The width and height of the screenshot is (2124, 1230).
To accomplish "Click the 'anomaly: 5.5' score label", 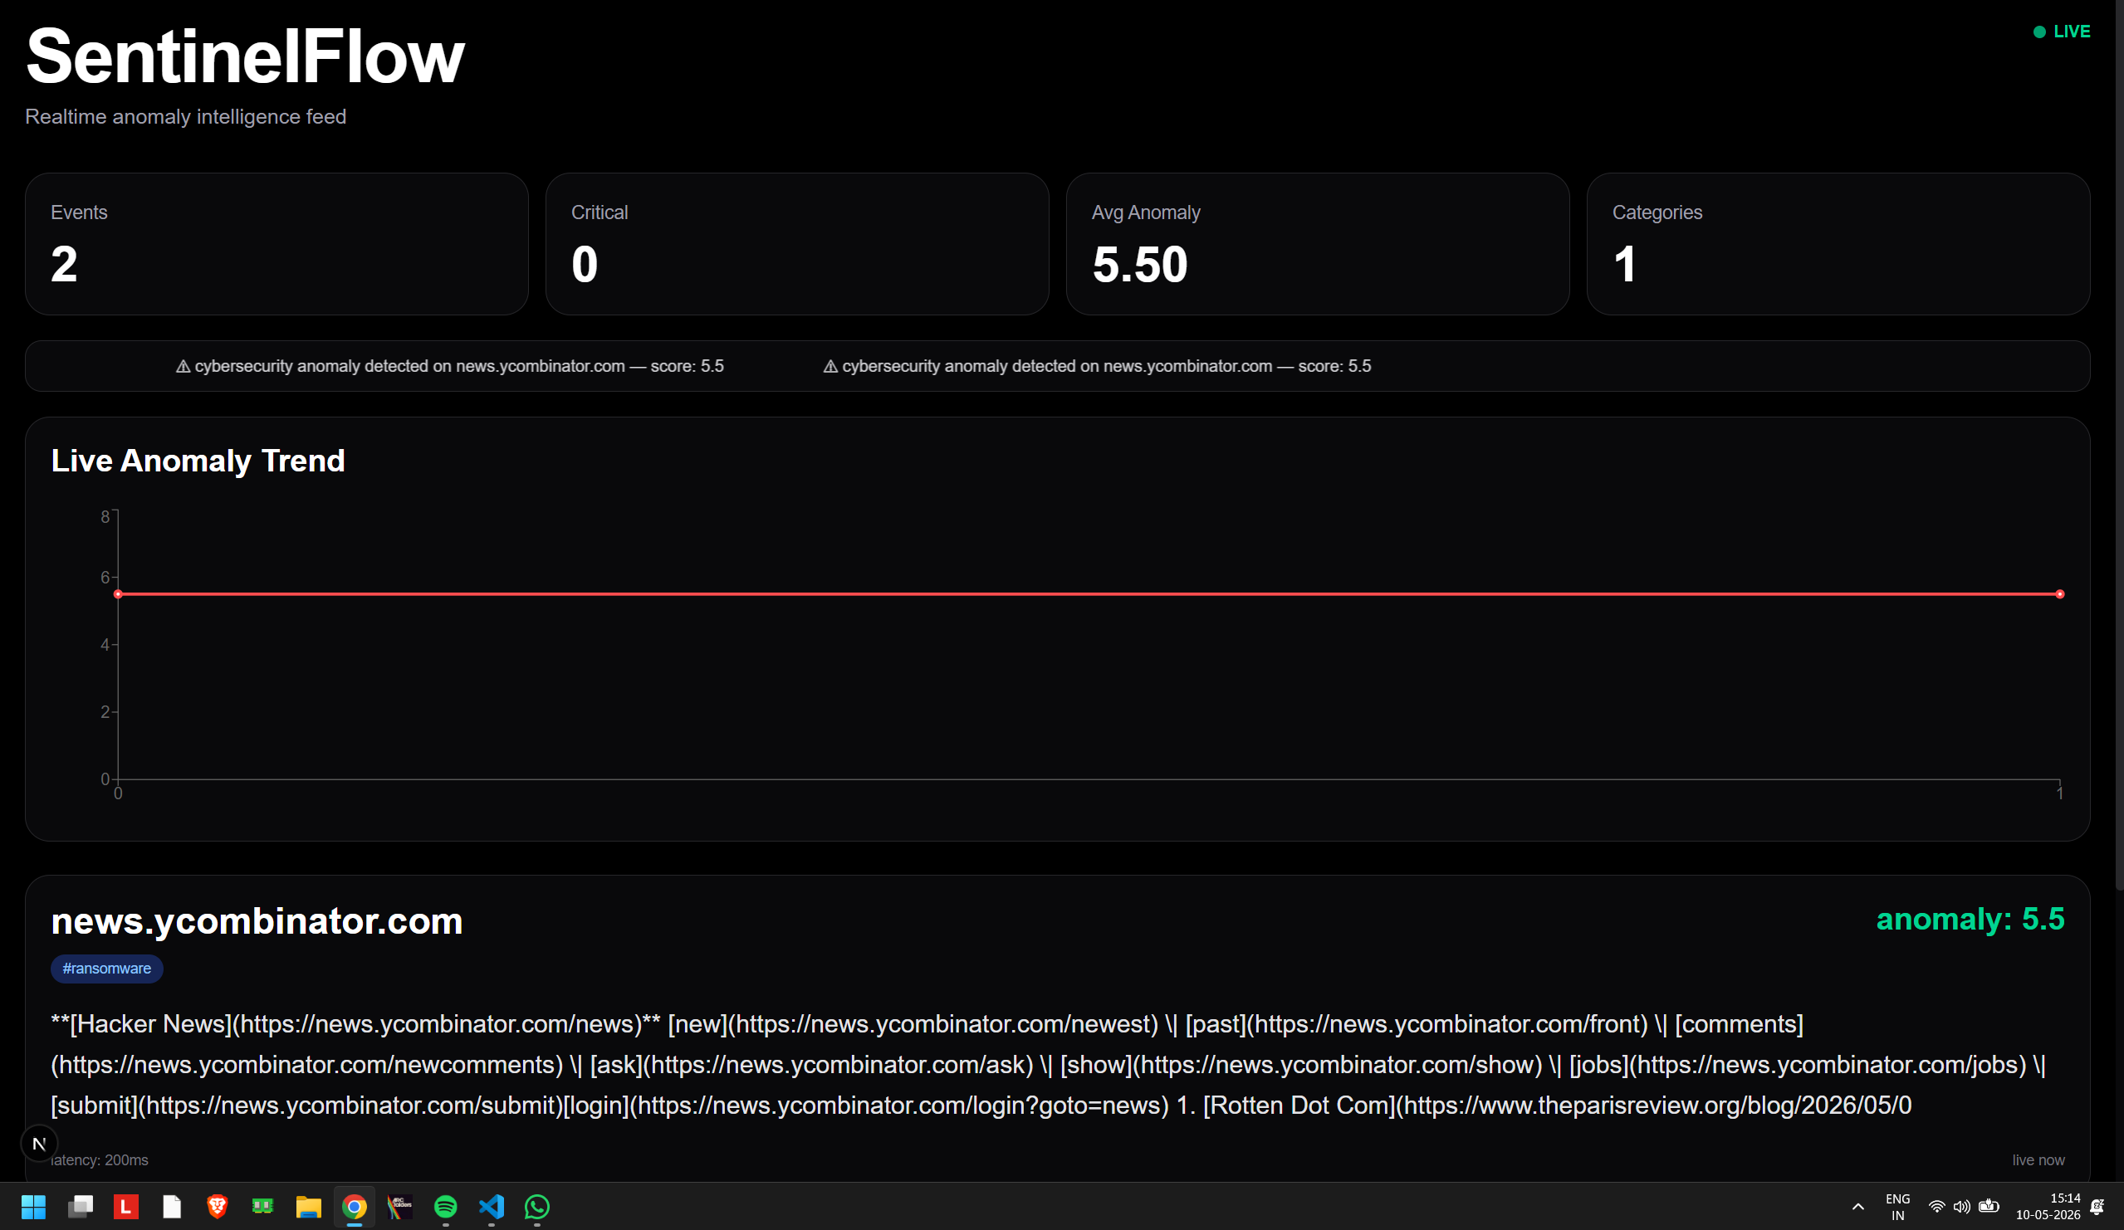I will point(1970,919).
